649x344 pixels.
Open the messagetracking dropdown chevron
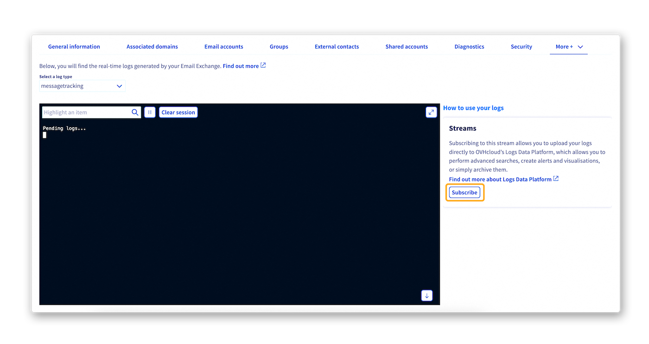click(x=119, y=86)
